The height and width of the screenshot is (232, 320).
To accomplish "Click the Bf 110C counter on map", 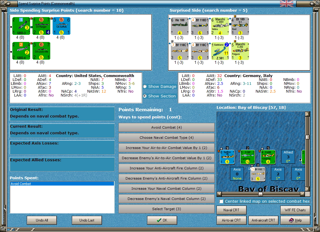I will tap(258, 174).
